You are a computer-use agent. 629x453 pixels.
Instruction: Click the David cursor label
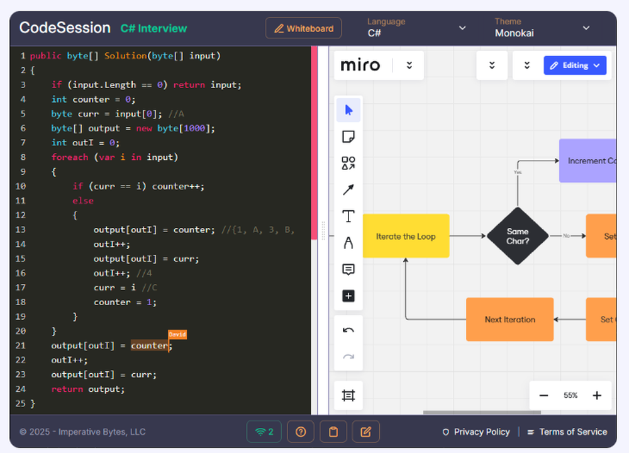pyautogui.click(x=177, y=334)
